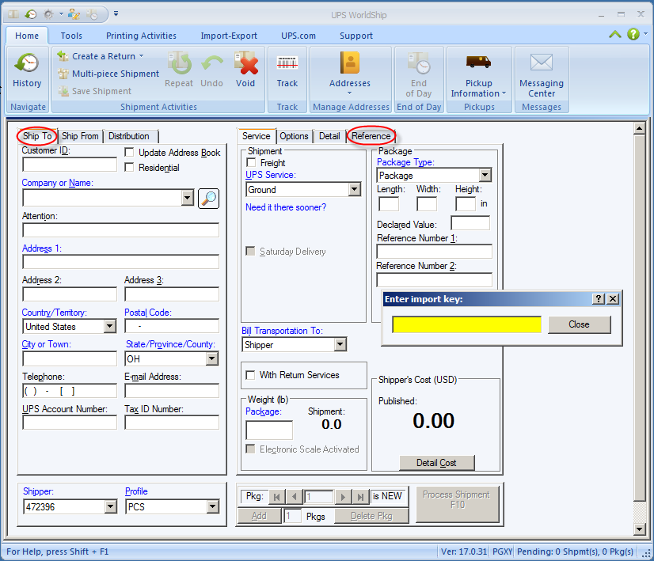Open the Package Type dropdown
The width and height of the screenshot is (654, 561).
pyautogui.click(x=485, y=175)
